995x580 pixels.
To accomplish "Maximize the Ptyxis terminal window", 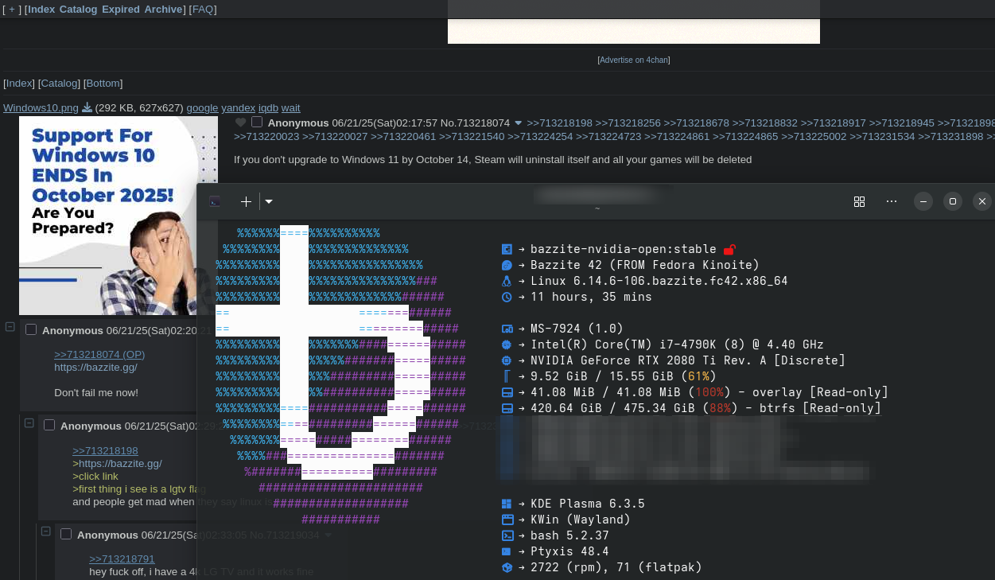I will [x=953, y=201].
